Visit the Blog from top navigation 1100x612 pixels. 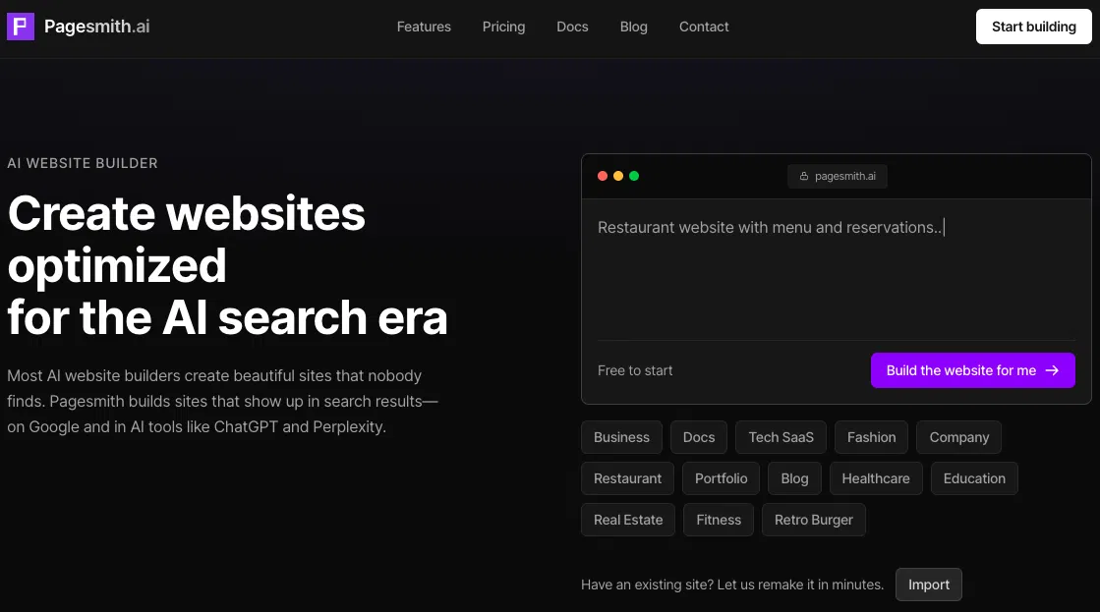(x=634, y=27)
